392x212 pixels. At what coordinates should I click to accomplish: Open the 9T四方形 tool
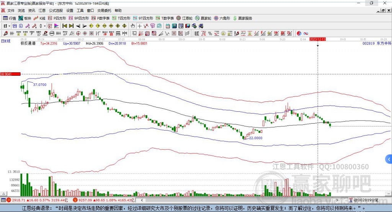click(143, 18)
